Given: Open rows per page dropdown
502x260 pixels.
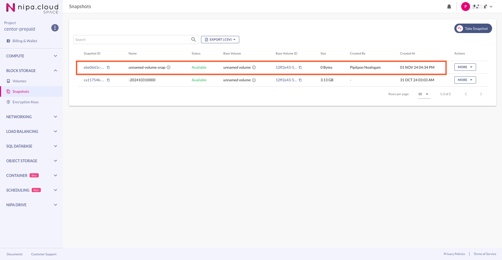Looking at the screenshot, I should click(424, 94).
